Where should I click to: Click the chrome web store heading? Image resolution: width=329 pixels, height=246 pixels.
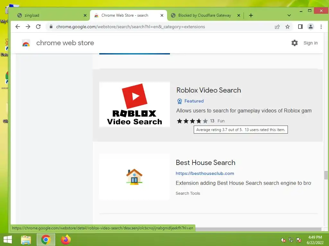click(65, 43)
